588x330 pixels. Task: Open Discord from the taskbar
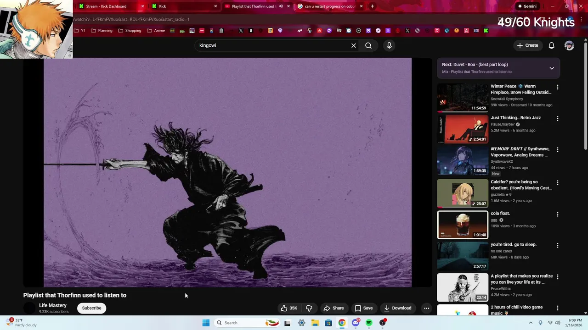click(356, 323)
